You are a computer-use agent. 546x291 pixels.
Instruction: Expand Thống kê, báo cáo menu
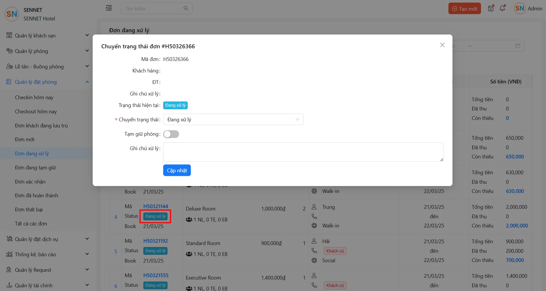tap(47, 254)
